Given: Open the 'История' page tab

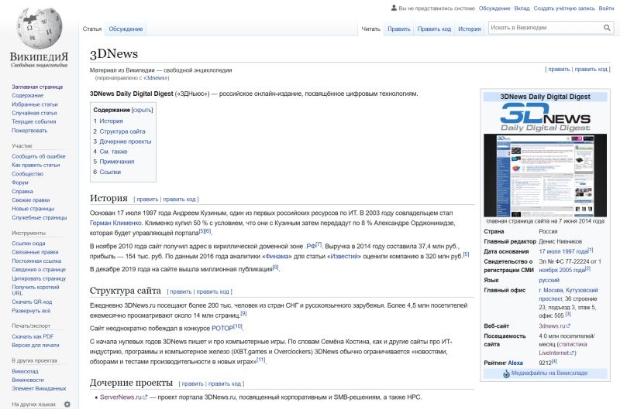Looking at the screenshot, I should [x=469, y=29].
